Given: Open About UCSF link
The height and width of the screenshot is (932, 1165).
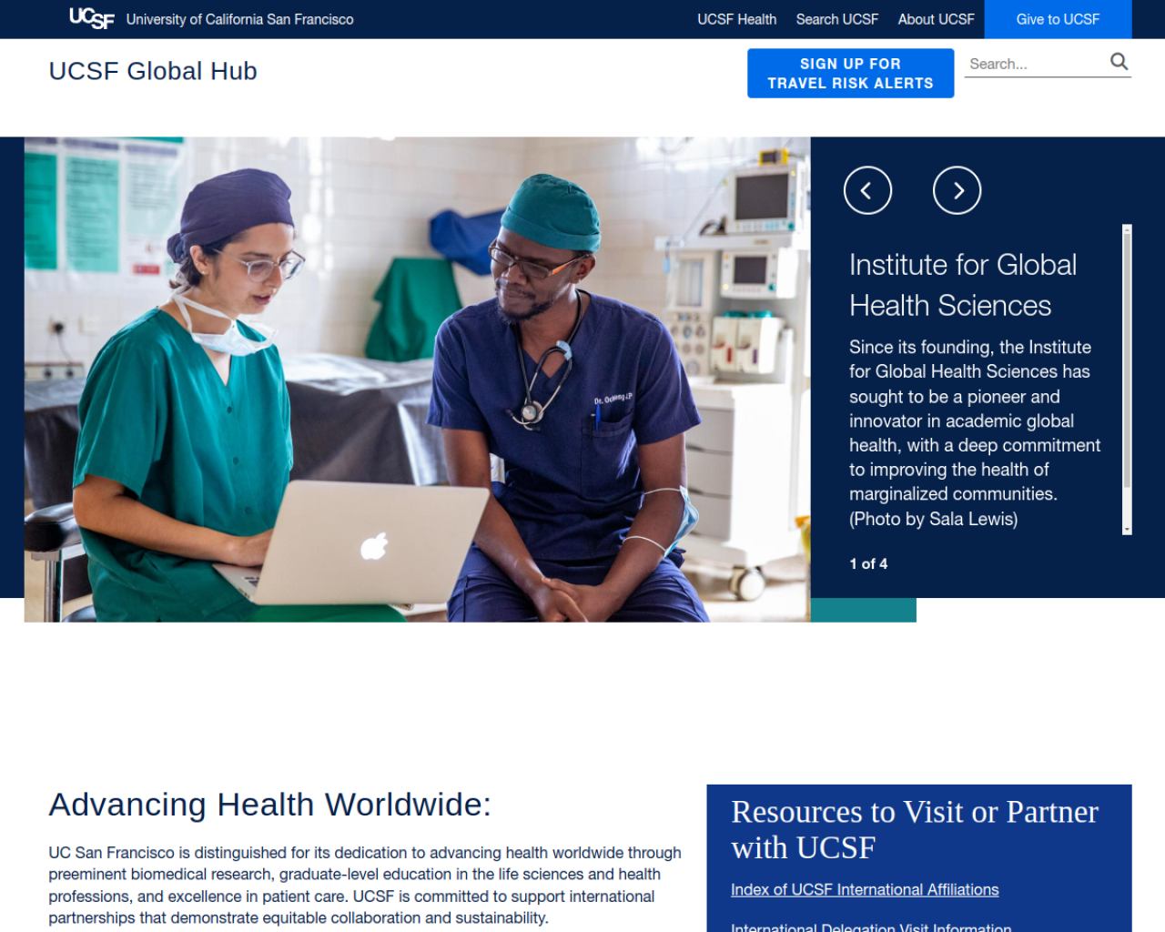Looking at the screenshot, I should pyautogui.click(x=936, y=19).
